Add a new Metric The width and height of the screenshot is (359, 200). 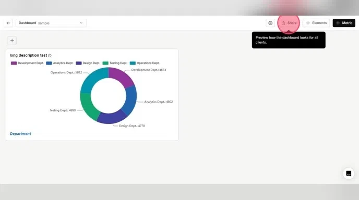coord(344,23)
